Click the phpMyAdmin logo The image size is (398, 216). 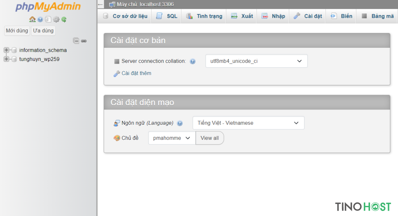(x=48, y=7)
